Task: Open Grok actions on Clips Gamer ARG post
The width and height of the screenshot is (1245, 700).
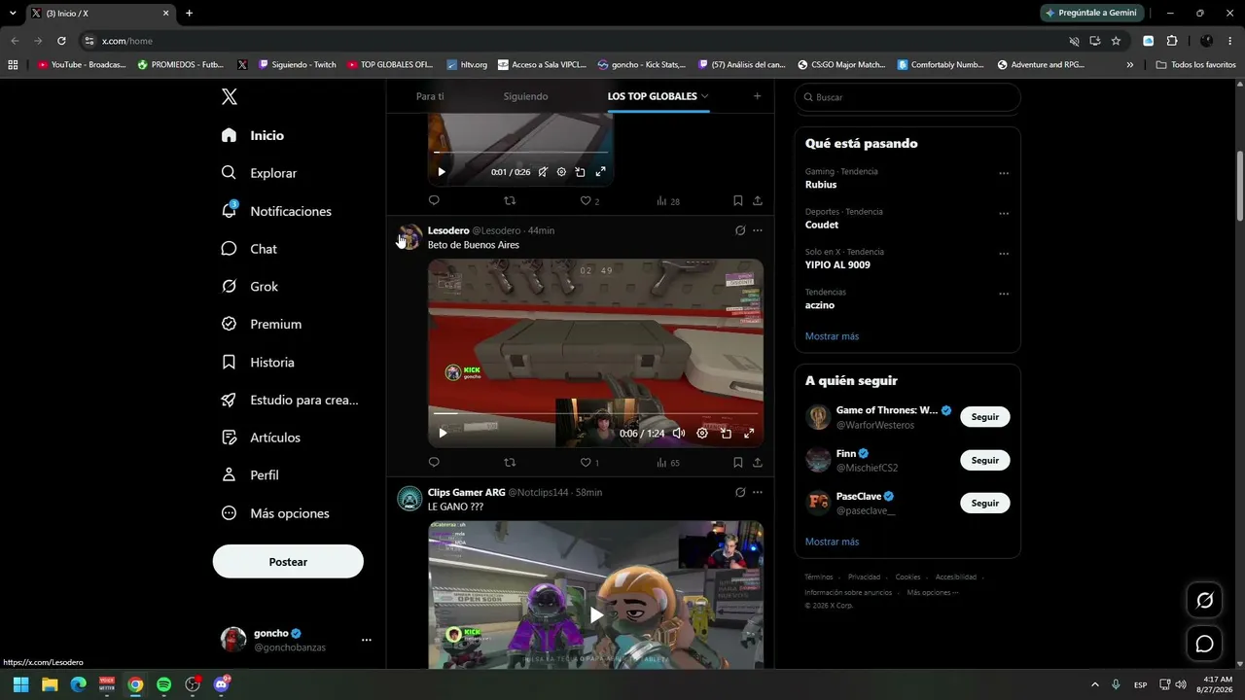Action: 740,492
